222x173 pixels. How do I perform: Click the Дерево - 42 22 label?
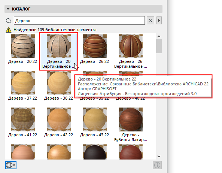59,135
